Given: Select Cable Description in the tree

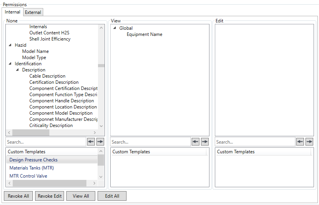Looking at the screenshot, I should pyautogui.click(x=47, y=76).
